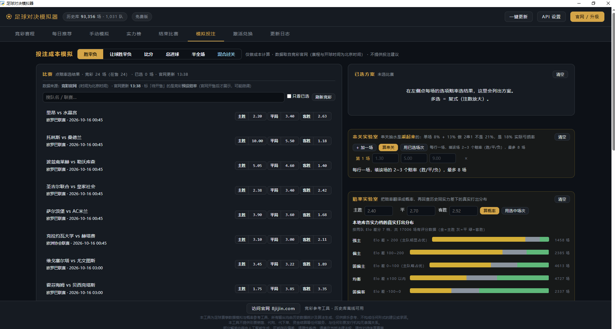
Task: Pick 客胜 1.89 for 维戈塞尔塔 vs 尤文图斯
Action: 315,264
